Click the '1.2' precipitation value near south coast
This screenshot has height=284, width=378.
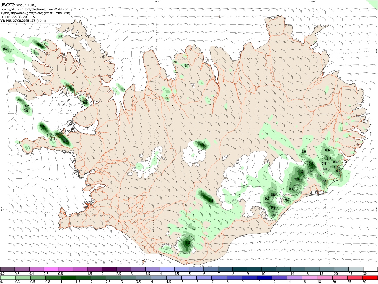(x=187, y=243)
